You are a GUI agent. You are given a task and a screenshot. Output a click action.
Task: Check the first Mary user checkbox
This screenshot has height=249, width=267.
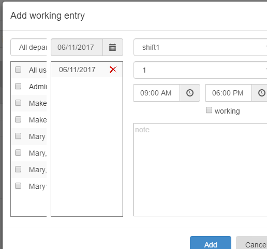[x=18, y=136]
